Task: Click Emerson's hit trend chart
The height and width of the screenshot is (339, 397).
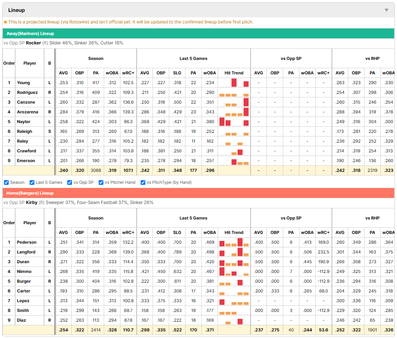Action: tap(234, 161)
